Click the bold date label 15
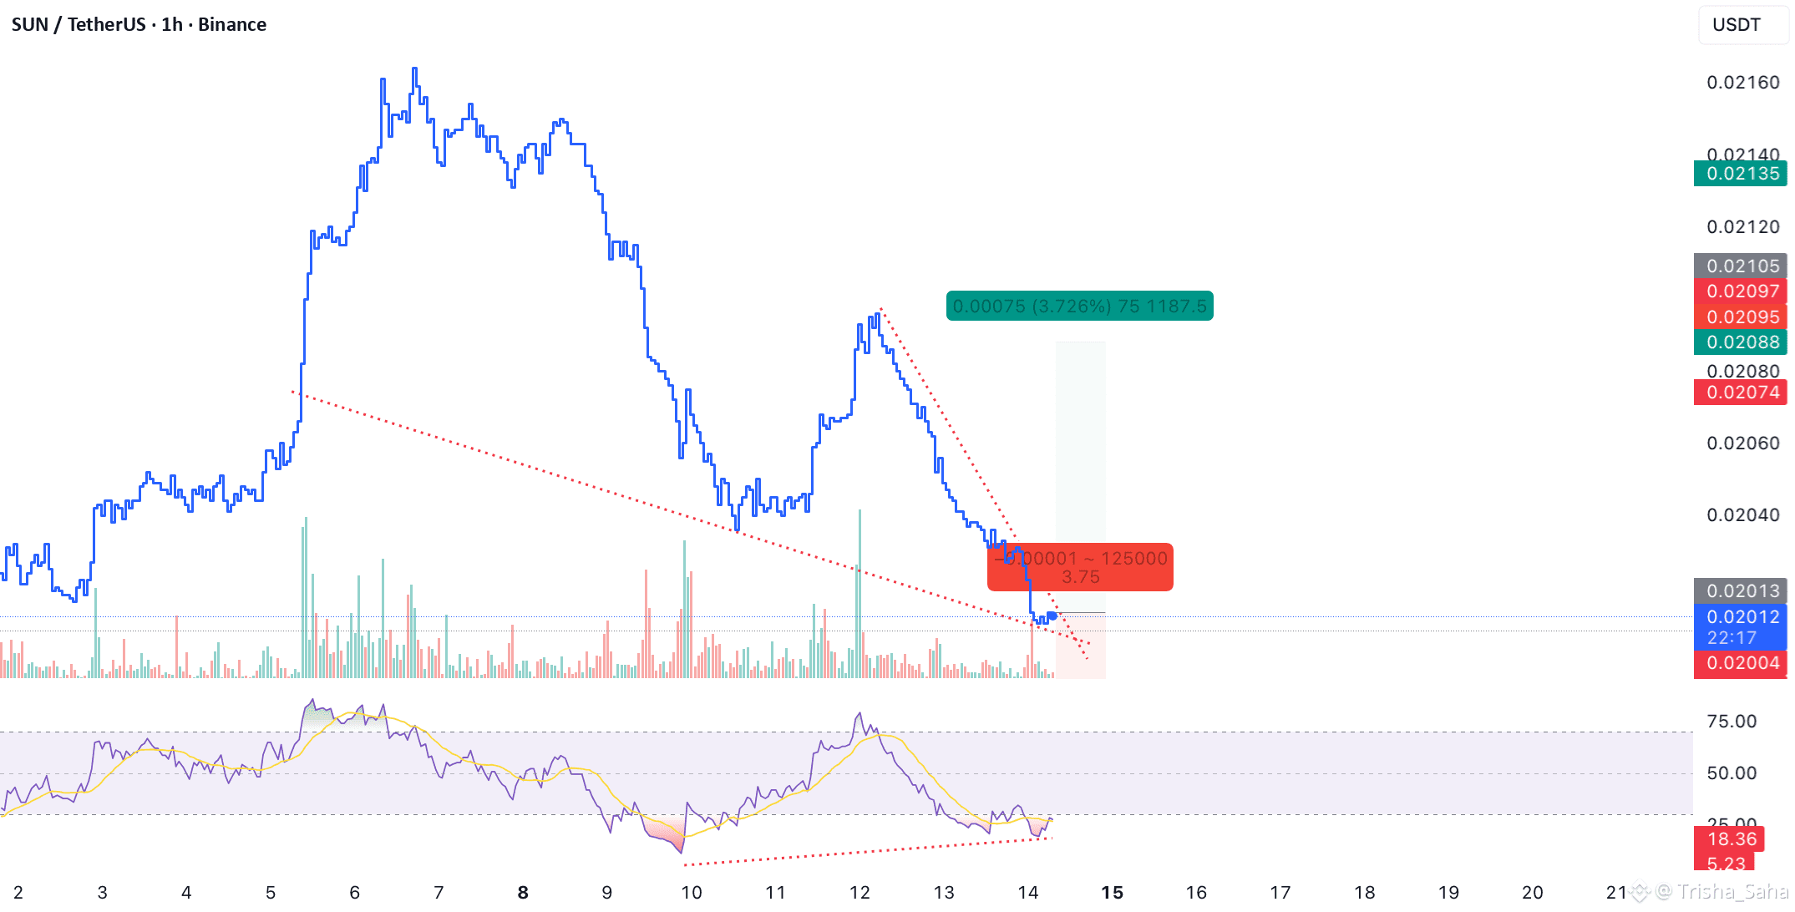The height and width of the screenshot is (912, 1795). click(x=1112, y=892)
